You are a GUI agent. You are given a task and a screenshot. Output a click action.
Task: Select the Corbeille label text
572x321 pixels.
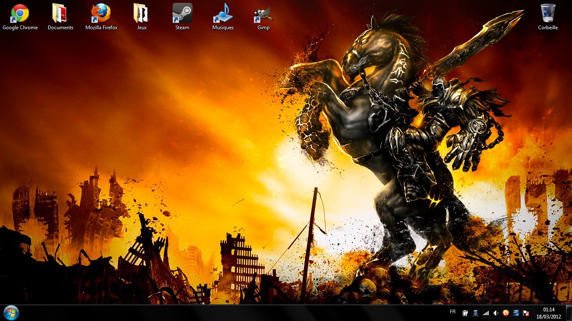(548, 28)
